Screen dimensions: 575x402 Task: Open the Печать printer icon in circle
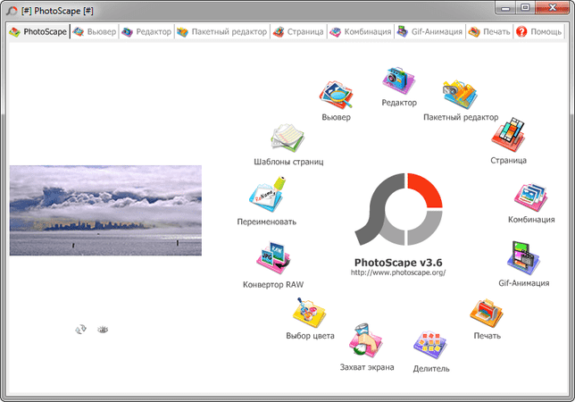coord(487,314)
